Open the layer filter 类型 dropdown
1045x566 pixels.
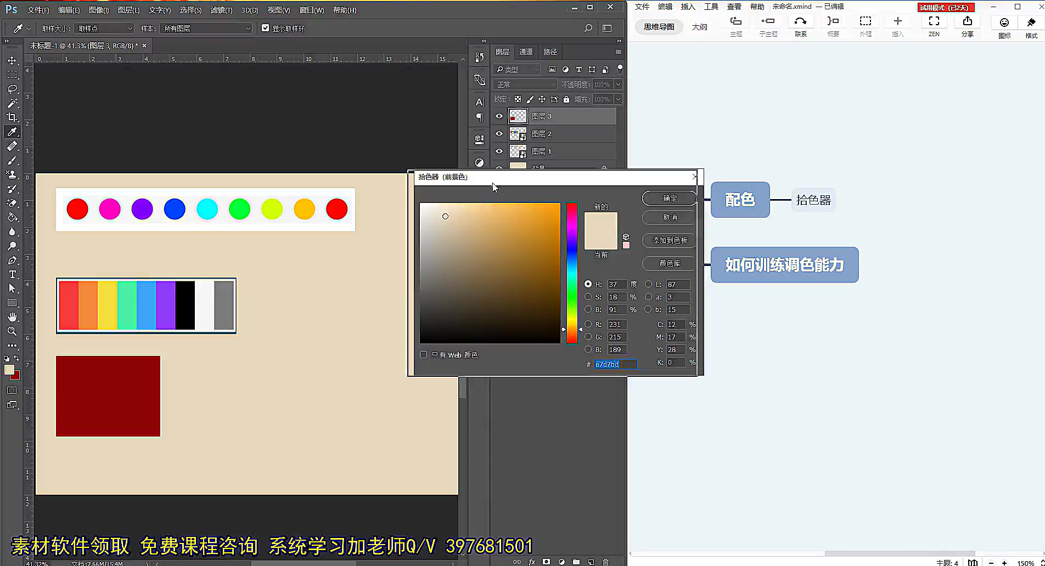[517, 69]
